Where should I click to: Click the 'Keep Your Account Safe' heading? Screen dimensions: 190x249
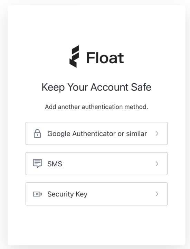[96, 87]
